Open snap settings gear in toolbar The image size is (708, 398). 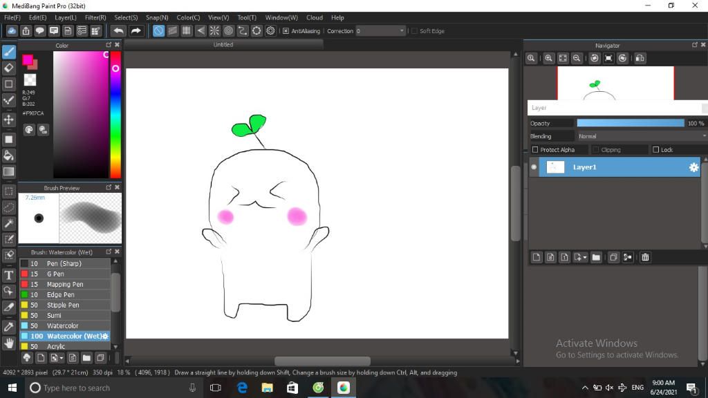click(270, 30)
